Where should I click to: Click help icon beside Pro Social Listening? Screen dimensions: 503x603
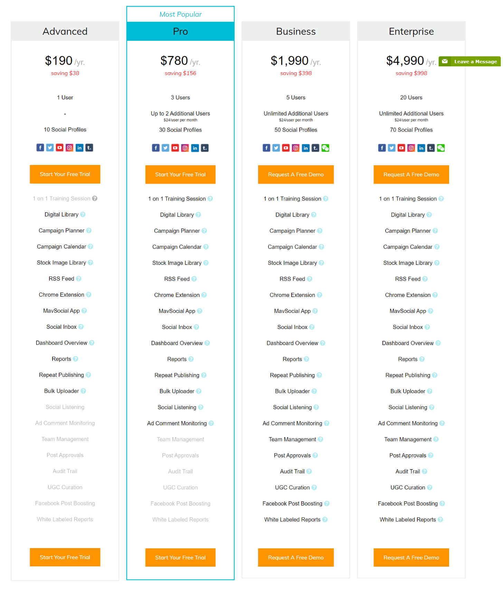[x=201, y=407]
